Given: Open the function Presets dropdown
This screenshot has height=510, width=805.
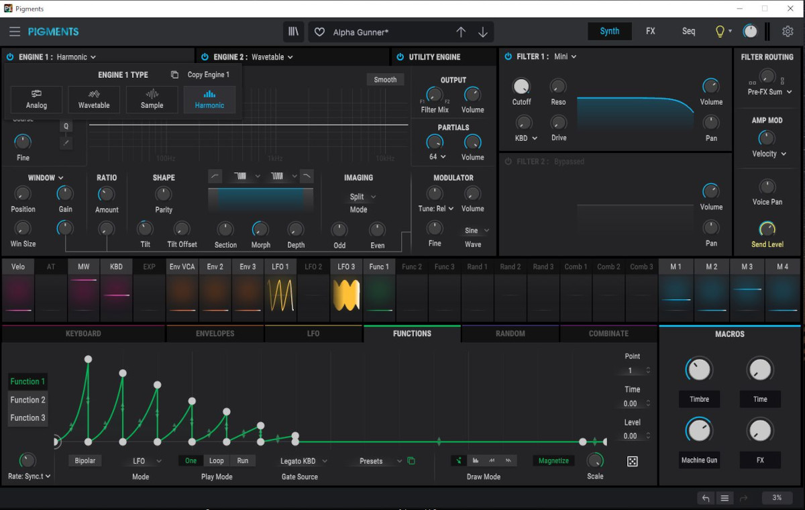Looking at the screenshot, I should click(x=380, y=461).
